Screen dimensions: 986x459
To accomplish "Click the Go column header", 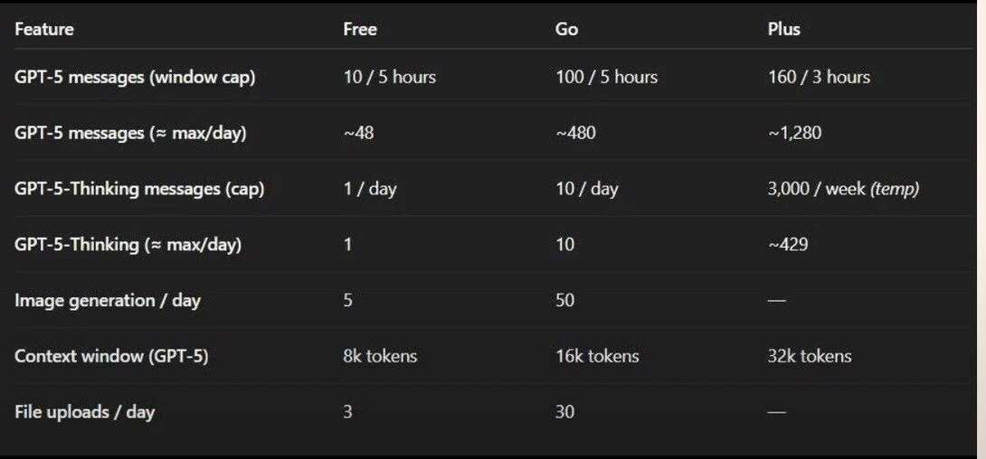I will [566, 29].
